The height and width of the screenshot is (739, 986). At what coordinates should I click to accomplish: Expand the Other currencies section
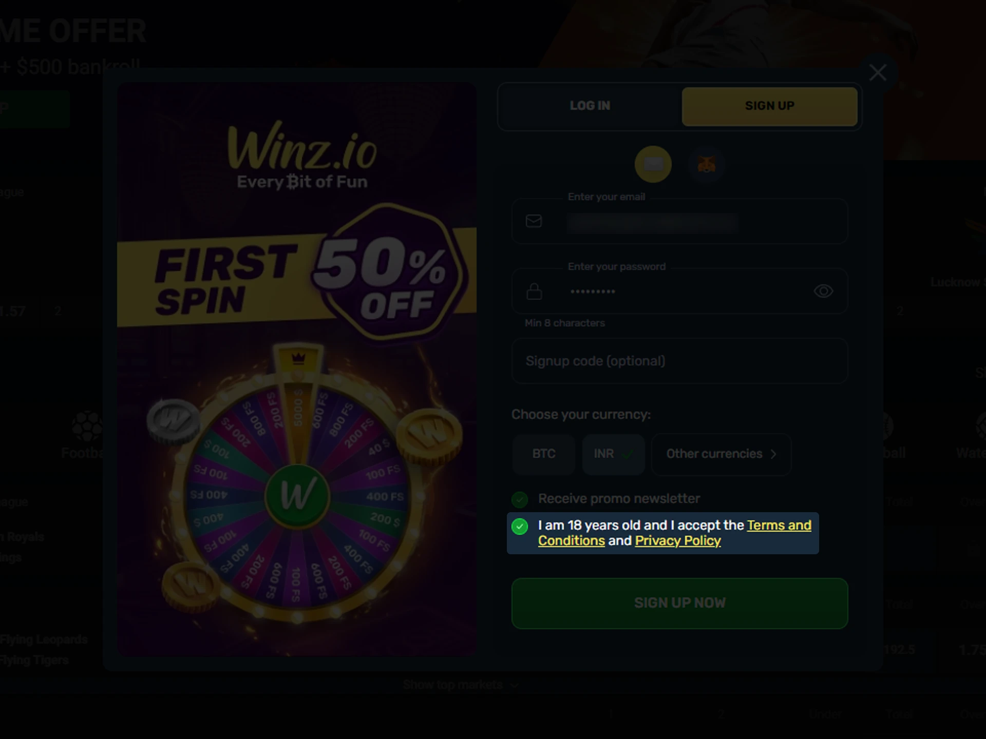click(720, 453)
